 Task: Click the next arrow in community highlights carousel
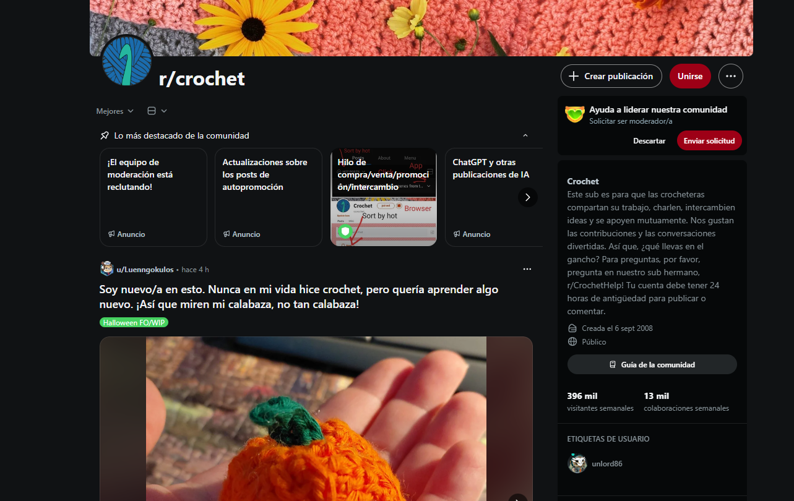[528, 197]
